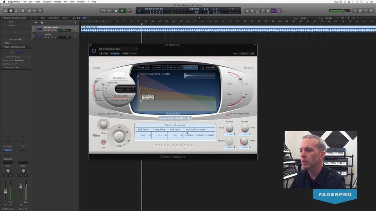This screenshot has height=211, width=376.
Task: Open the Loop Browser button
Action: [x=365, y=11]
